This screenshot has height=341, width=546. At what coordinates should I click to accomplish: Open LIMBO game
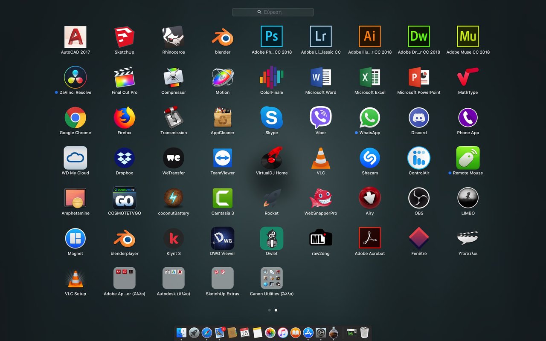468,198
